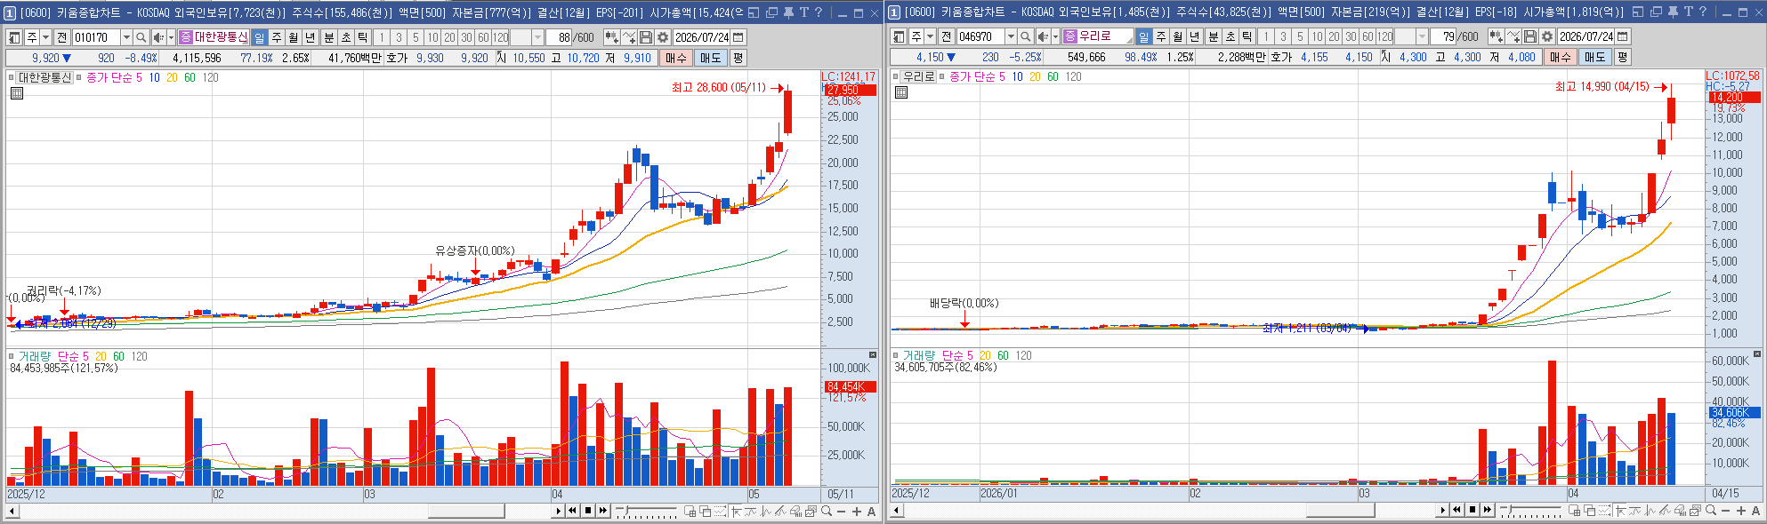Select minute (분) period in right window
Screen dimensions: 1767x524
pyautogui.click(x=1213, y=36)
